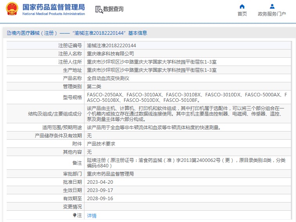Screen dimensions: 296x222
Task: Click the expiry date 2028-09-16 value
Action: coord(100,198)
